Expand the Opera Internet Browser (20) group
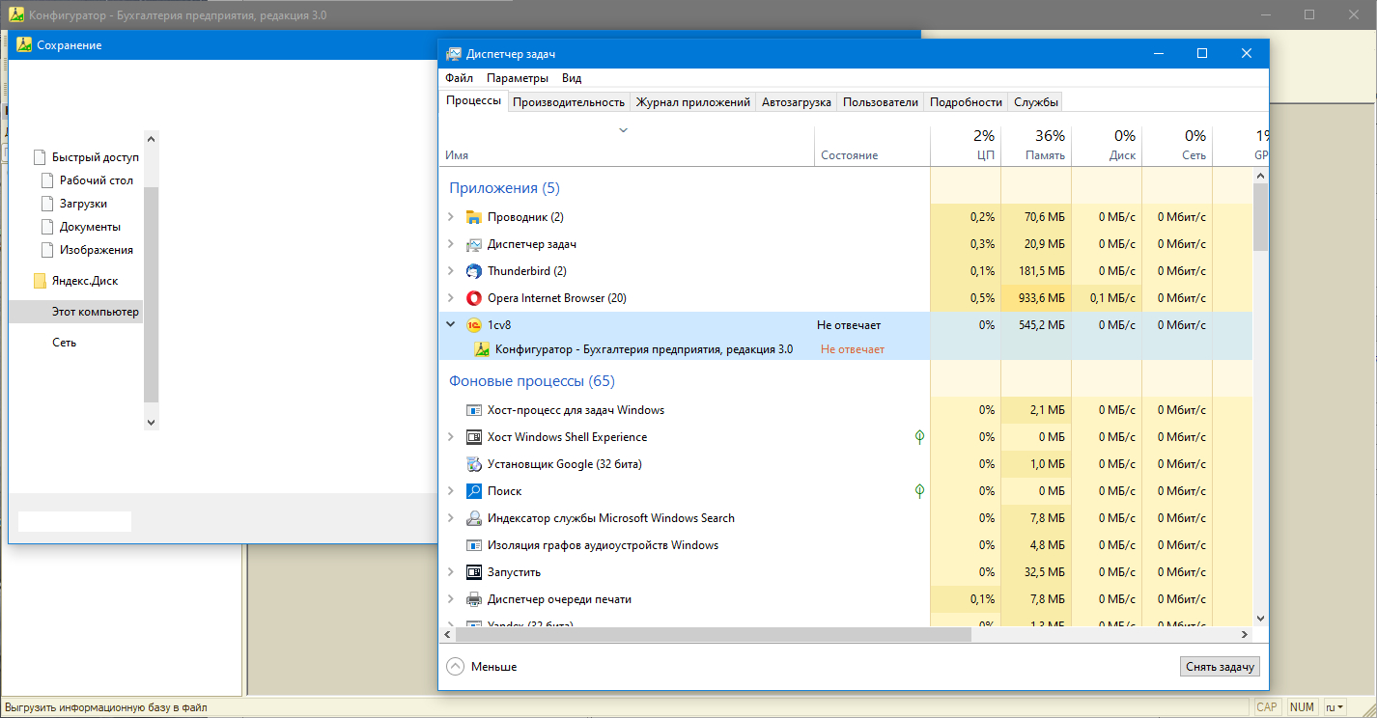Image resolution: width=1377 pixels, height=718 pixels. pos(450,298)
